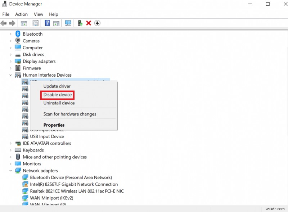Click the Bluetooth category icon
The width and height of the screenshot is (288, 212).
pos(18,34)
